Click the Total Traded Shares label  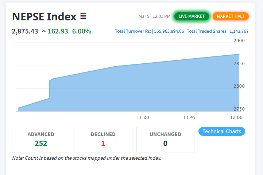206,31
